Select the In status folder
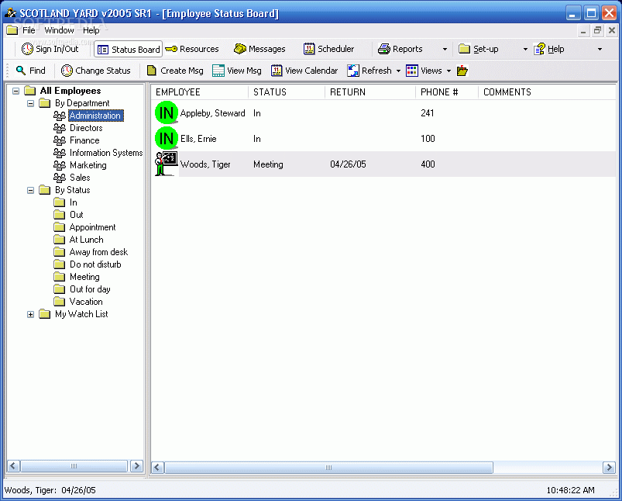The width and height of the screenshot is (622, 501). point(74,202)
